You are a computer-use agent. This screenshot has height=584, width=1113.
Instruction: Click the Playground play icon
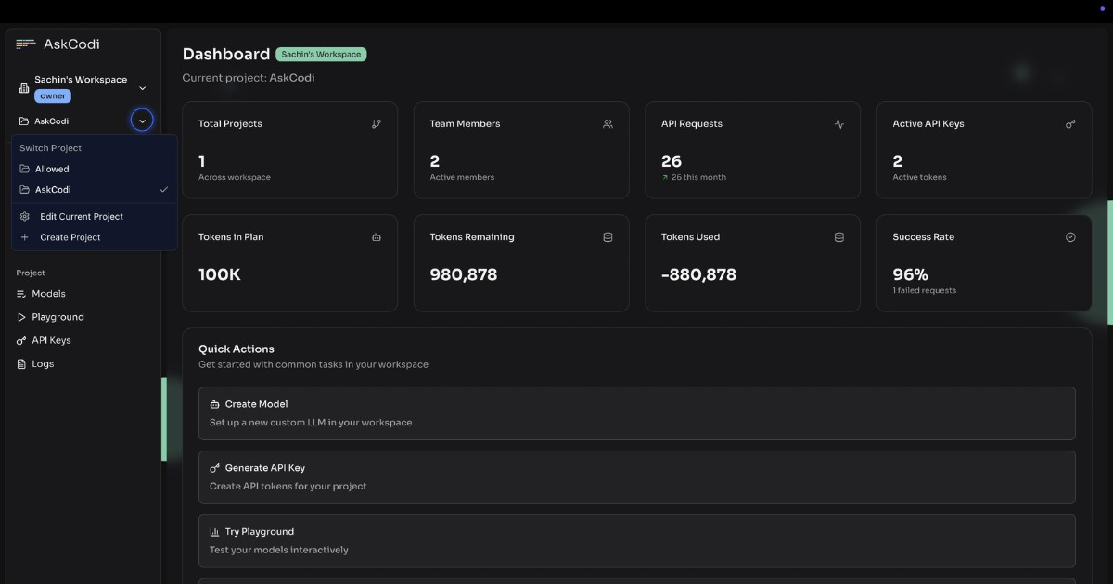coord(22,317)
